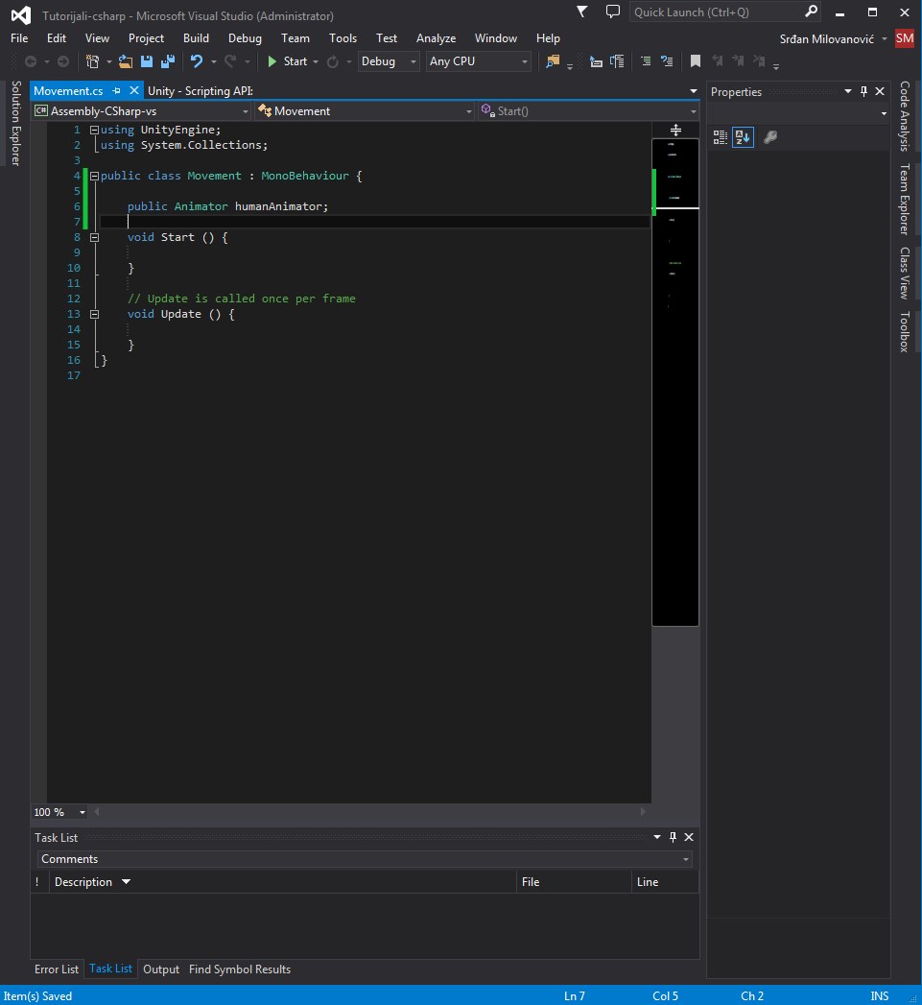Click the Property Pages wrench icon

tap(769, 137)
